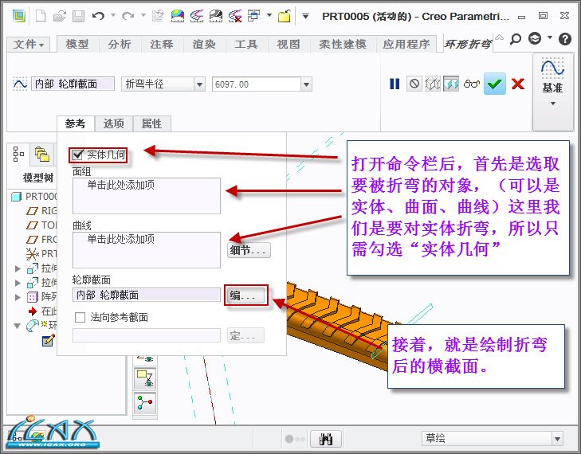The width and height of the screenshot is (581, 454).
Task: Switch to the 应用程序 ribbon tab
Action: [406, 44]
